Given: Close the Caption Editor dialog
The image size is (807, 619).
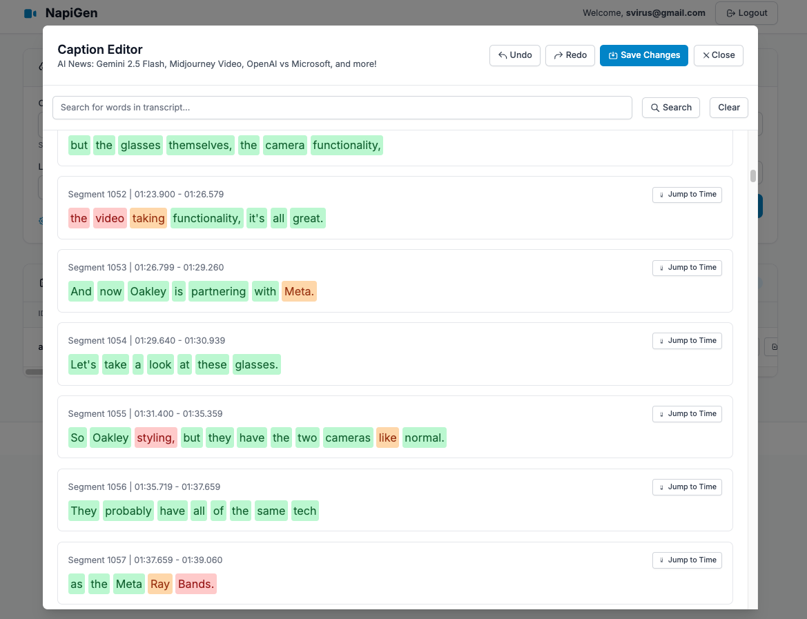Looking at the screenshot, I should click(718, 55).
